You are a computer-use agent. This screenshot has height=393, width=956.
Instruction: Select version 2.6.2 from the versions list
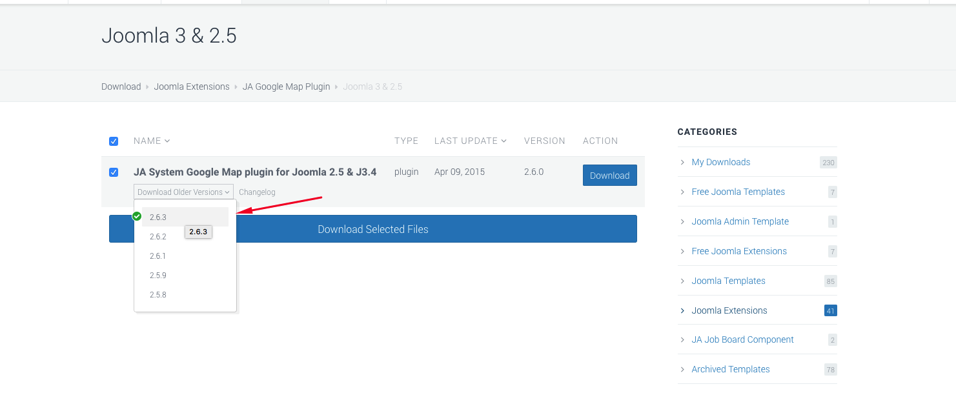[x=159, y=236]
